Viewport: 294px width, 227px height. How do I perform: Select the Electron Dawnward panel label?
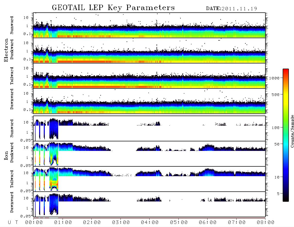pos(12,99)
